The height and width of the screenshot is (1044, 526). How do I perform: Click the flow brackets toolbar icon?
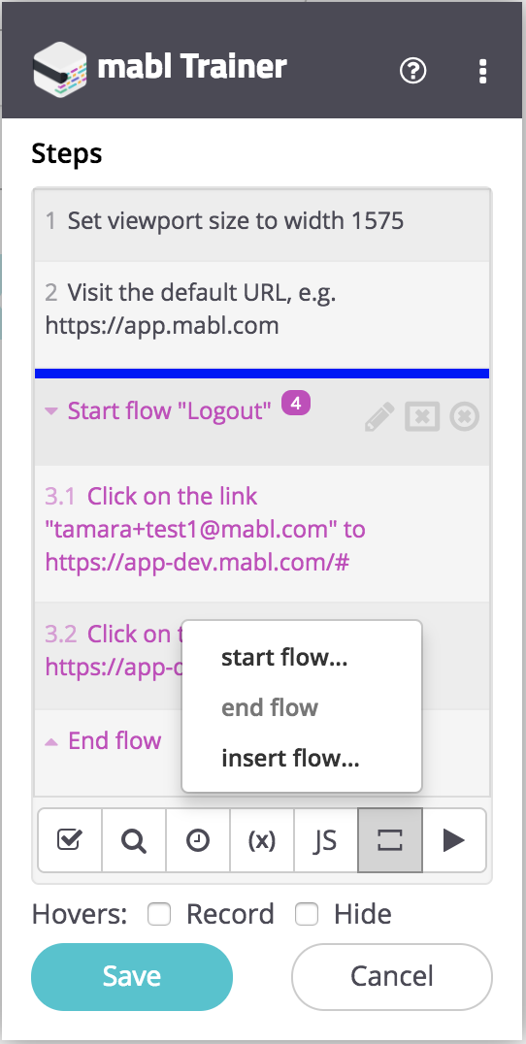click(x=389, y=840)
